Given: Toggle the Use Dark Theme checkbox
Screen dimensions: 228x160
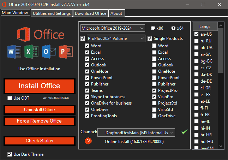Looking at the screenshot, I should [10, 154].
